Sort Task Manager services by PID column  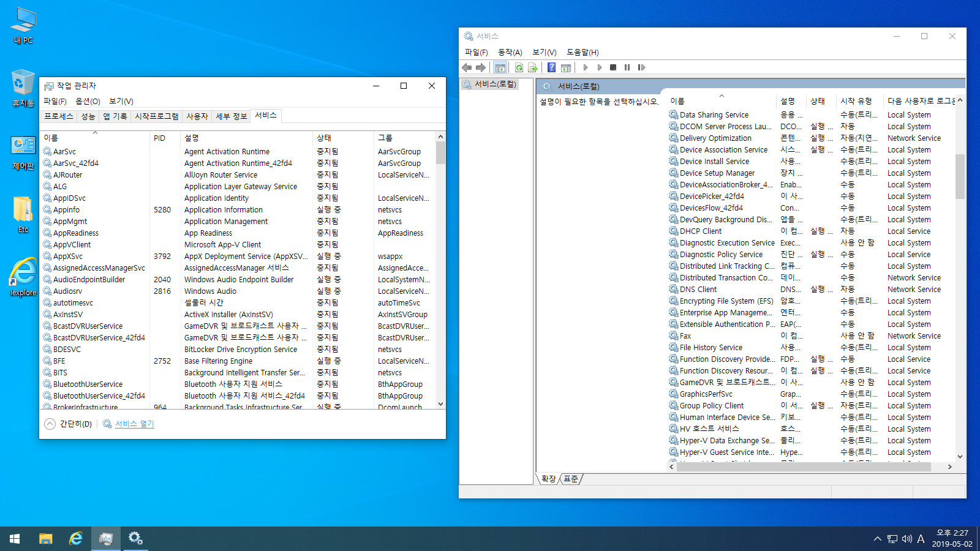point(165,138)
